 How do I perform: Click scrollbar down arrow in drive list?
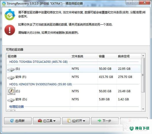[143, 109]
